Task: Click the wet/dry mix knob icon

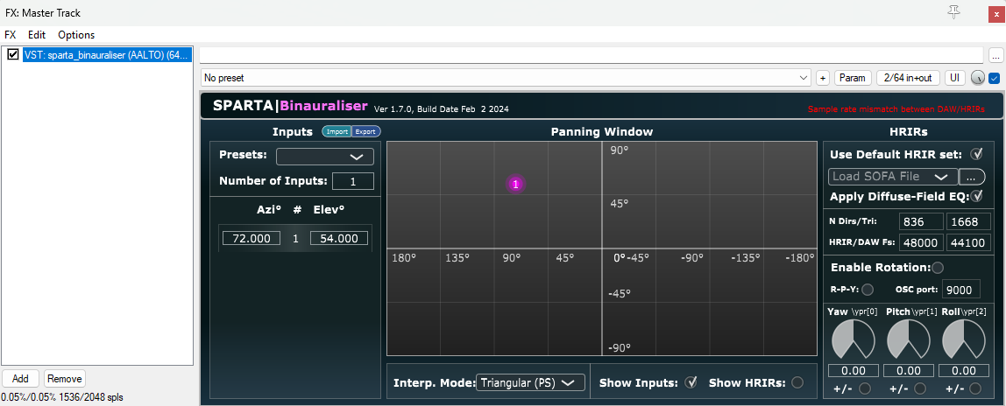Action: pos(977,78)
